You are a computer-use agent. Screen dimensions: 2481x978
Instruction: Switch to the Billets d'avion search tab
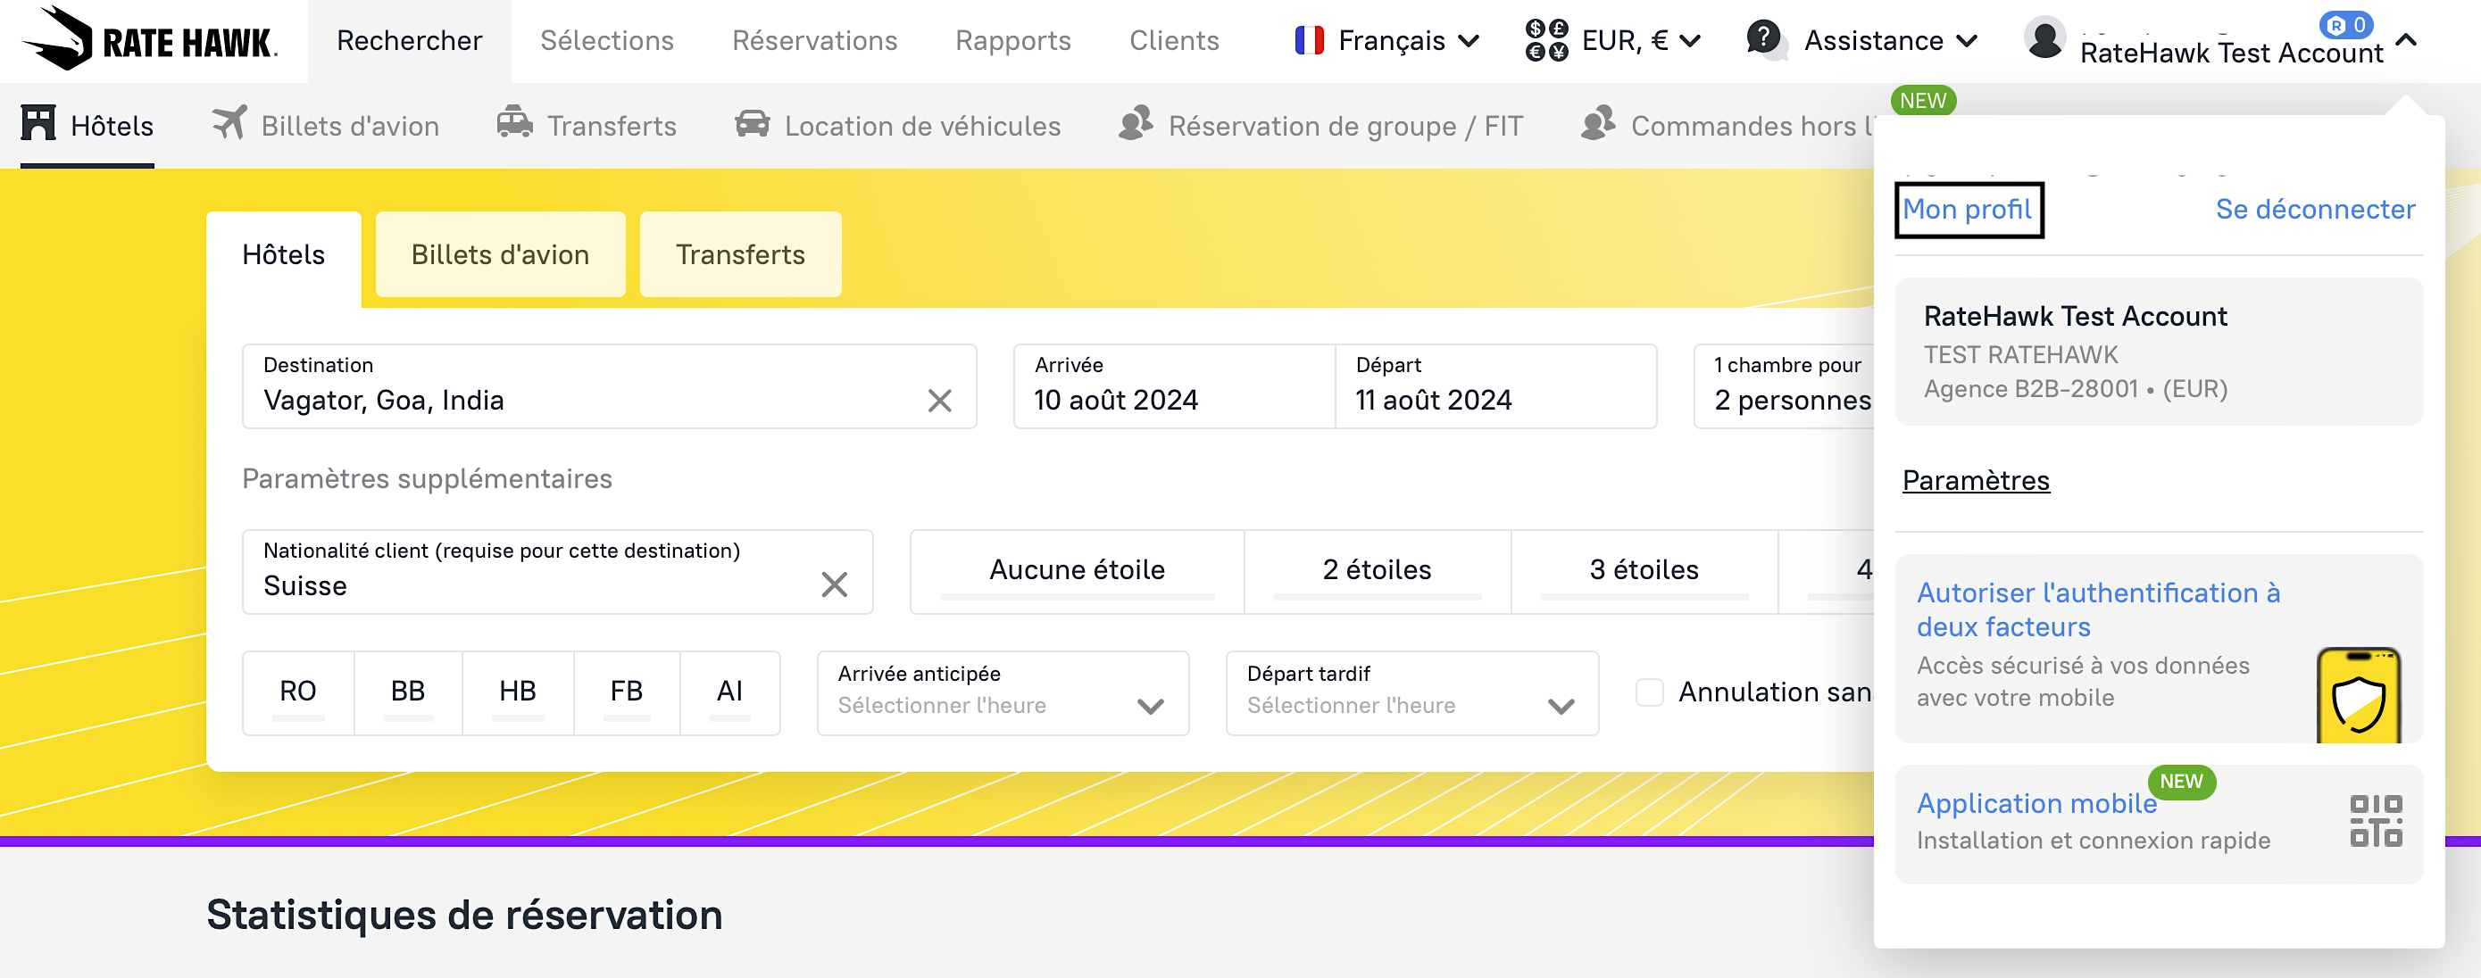pyautogui.click(x=500, y=255)
